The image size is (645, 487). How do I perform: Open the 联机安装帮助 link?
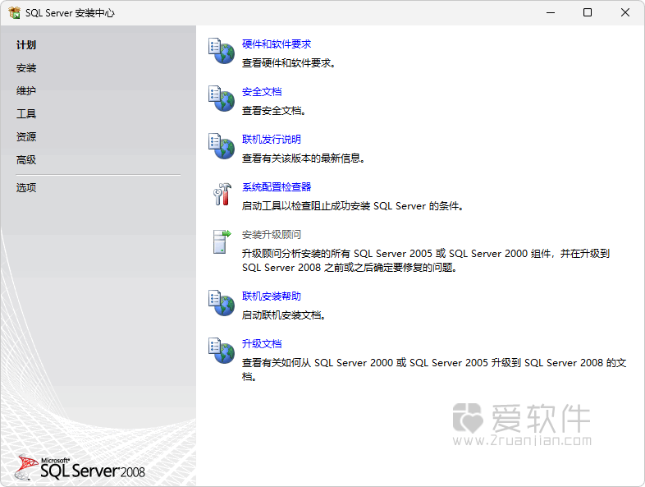point(272,296)
